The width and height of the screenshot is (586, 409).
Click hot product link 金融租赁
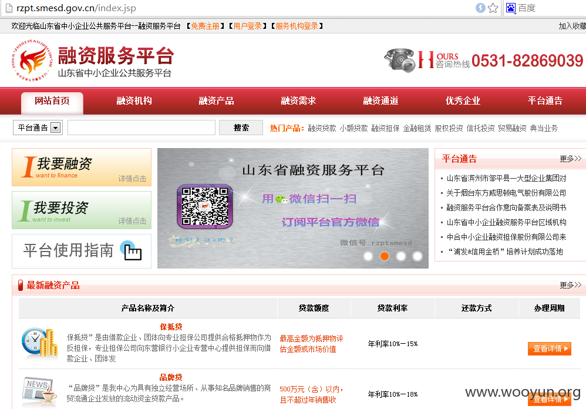(417, 128)
